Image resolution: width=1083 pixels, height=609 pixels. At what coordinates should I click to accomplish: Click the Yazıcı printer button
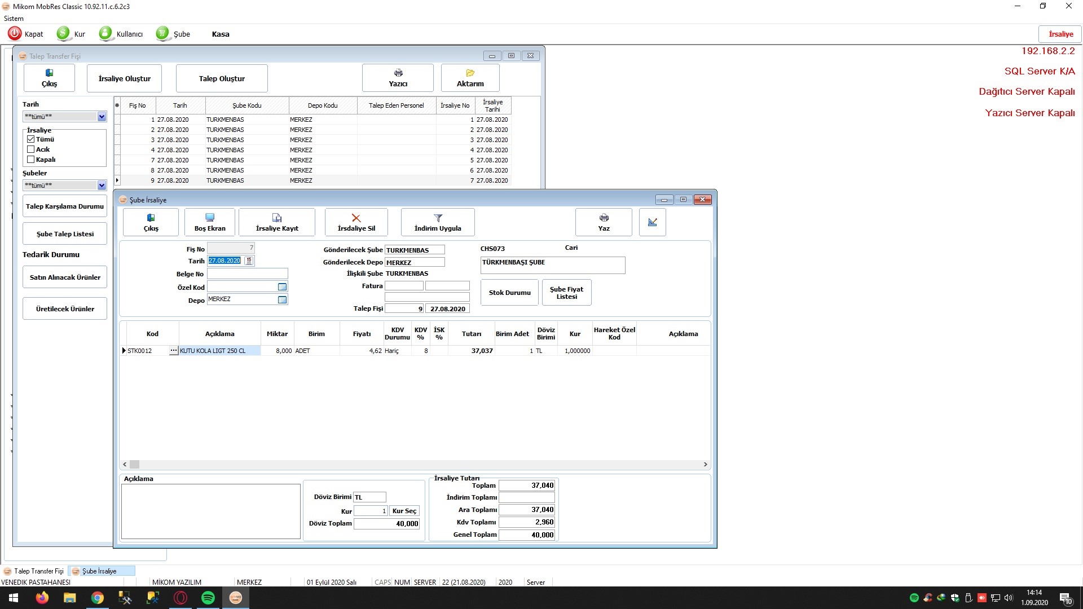point(398,78)
